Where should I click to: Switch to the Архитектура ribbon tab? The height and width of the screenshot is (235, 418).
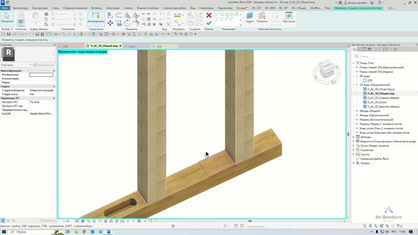tap(20, 8)
